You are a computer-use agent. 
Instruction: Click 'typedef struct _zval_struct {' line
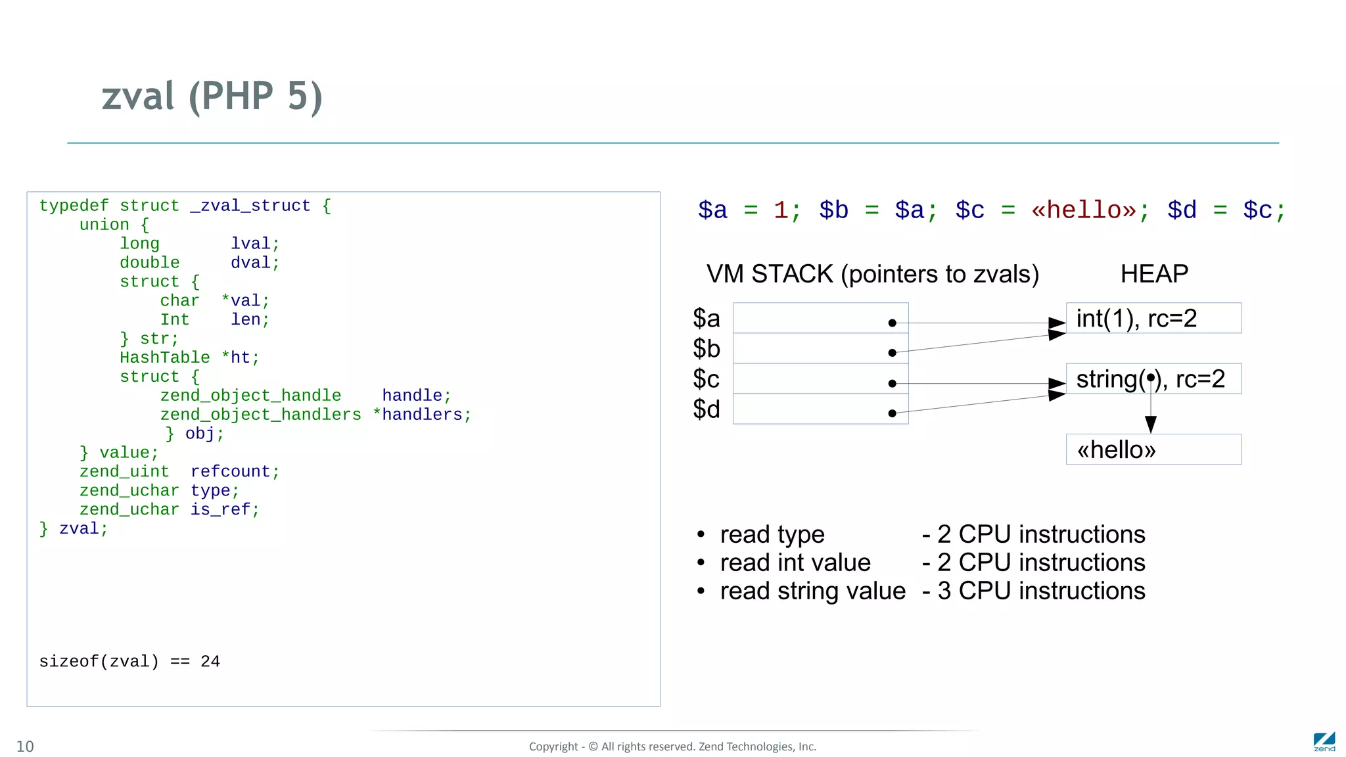185,206
